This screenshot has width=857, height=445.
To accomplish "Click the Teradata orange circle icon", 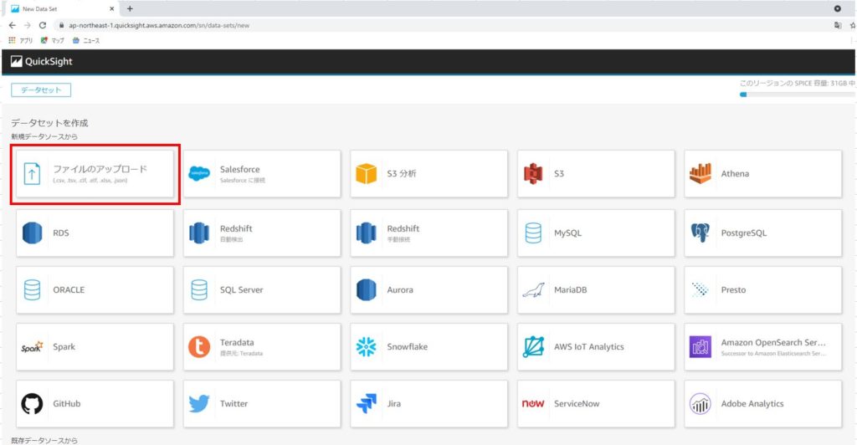I will point(199,347).
